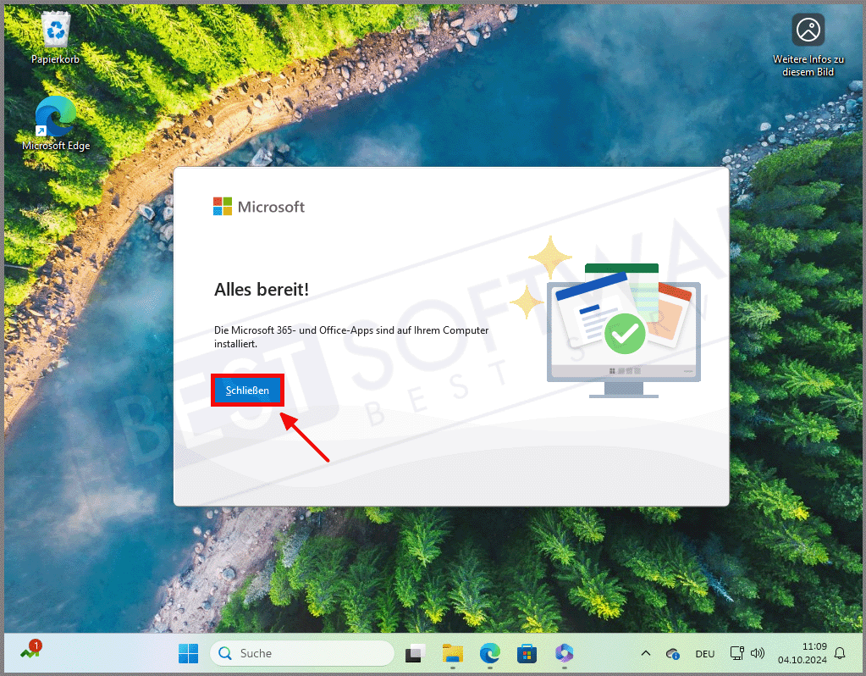Open the Papierkorb desktop icon
This screenshot has height=676, width=866.
pyautogui.click(x=55, y=38)
